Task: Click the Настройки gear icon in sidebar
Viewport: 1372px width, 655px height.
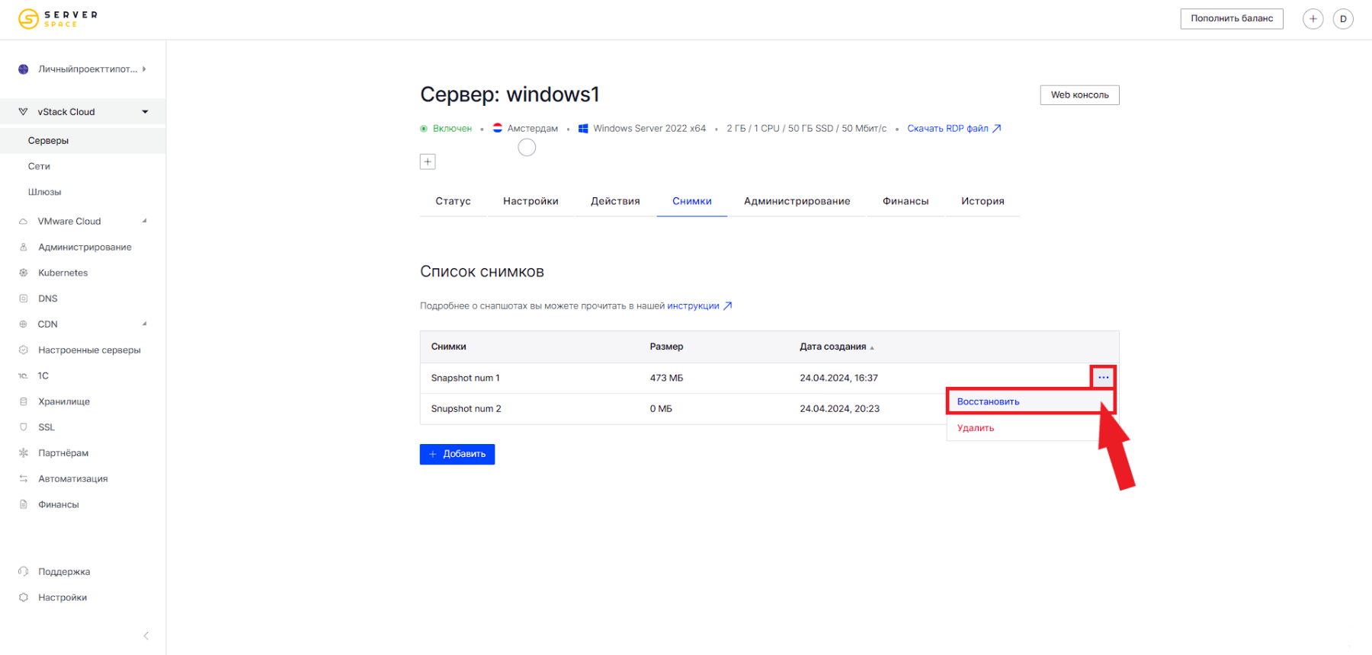Action: point(23,598)
